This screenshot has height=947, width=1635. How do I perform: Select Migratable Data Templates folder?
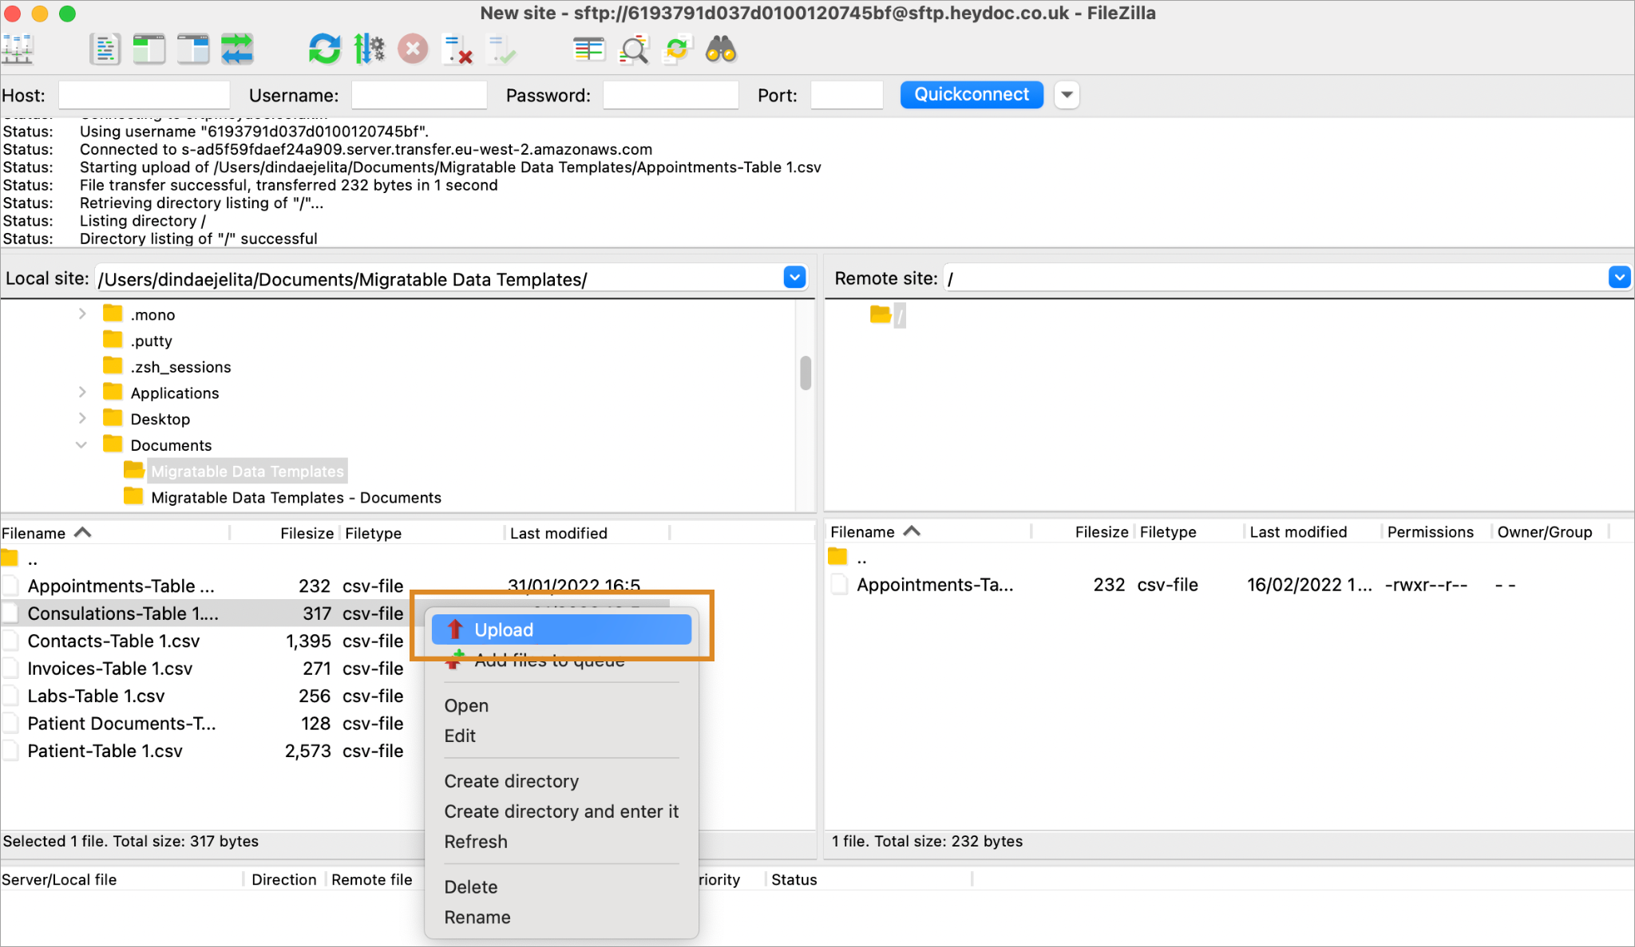pos(247,472)
